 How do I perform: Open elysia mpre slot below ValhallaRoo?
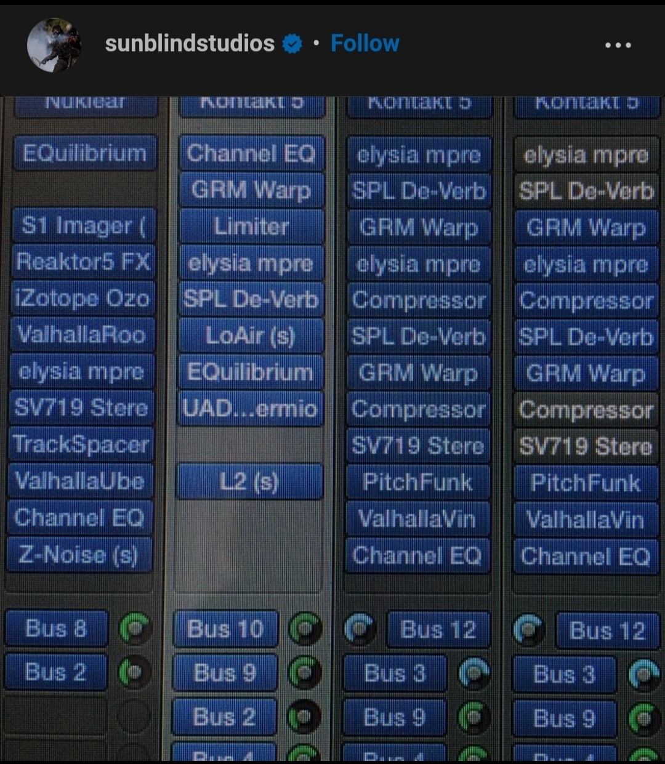pos(81,371)
